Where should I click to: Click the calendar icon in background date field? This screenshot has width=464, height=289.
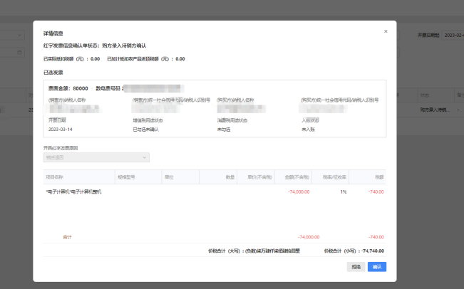(x=19, y=52)
